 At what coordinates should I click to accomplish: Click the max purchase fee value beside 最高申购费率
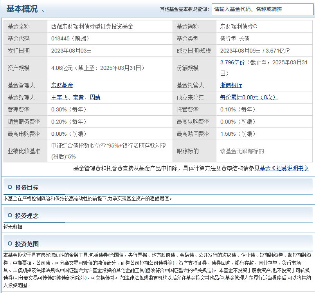tap(69, 134)
